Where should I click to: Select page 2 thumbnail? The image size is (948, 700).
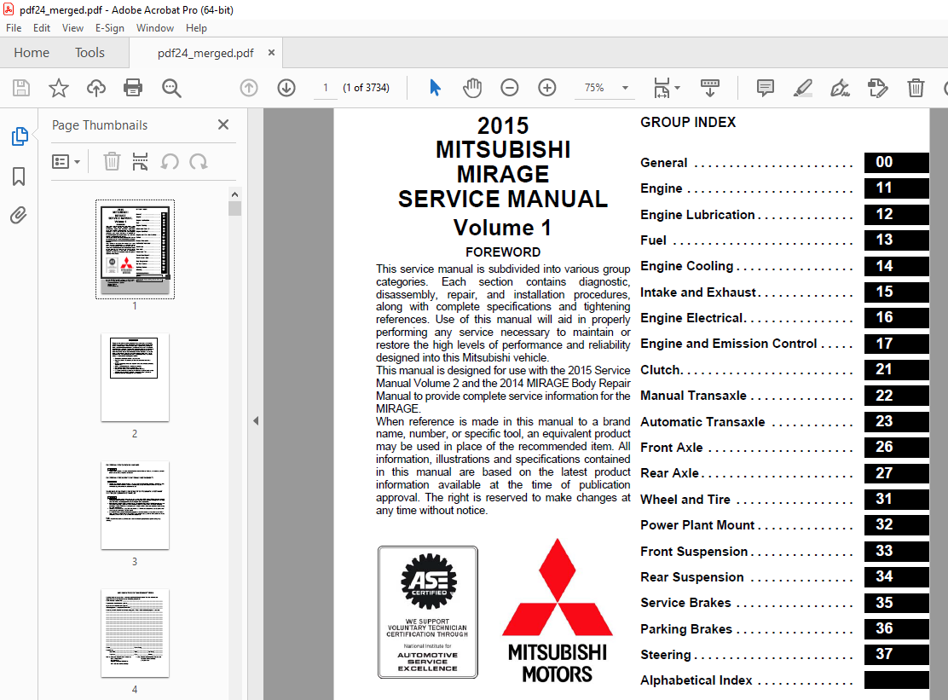(135, 377)
